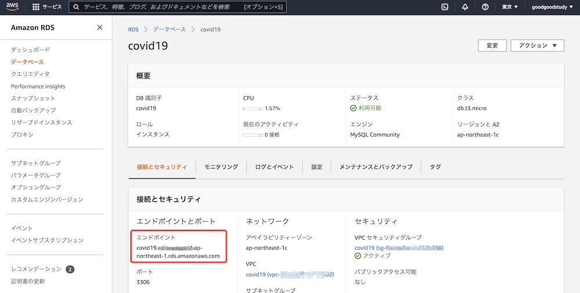Open the notifications bell icon
Viewport: 580px width, 293px height.
[465, 7]
